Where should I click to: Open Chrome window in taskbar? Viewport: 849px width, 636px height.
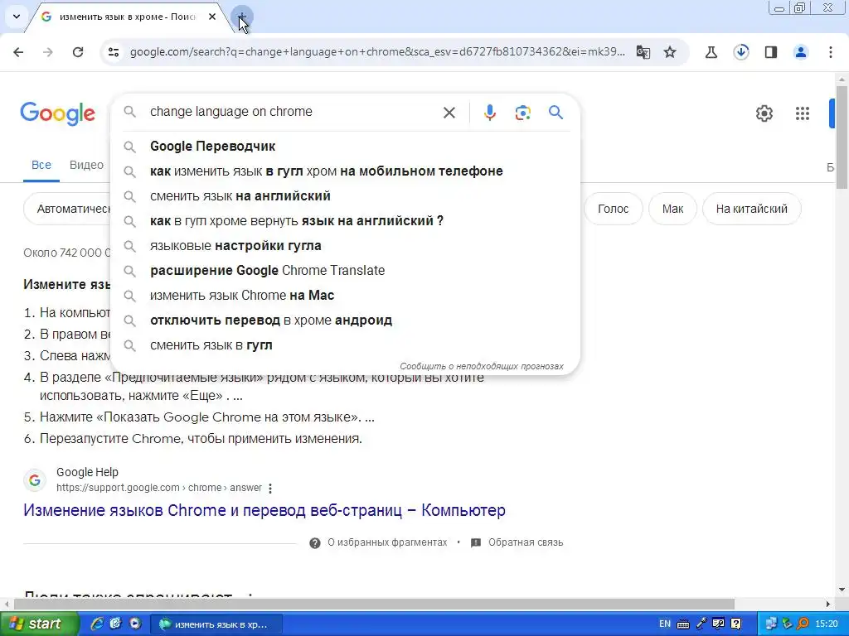click(216, 624)
